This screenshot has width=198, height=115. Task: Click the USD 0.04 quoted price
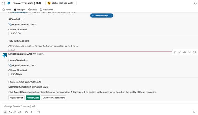click(x=16, y=33)
